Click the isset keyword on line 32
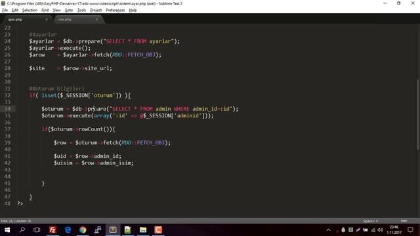The height and width of the screenshot is (236, 420). [49, 95]
